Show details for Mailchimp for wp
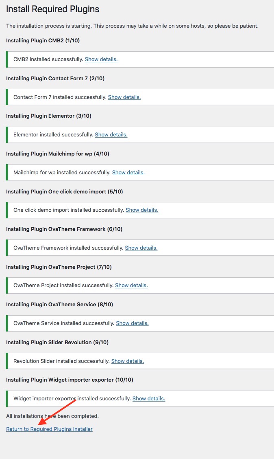Image resolution: width=274 pixels, height=459 pixels. click(128, 173)
